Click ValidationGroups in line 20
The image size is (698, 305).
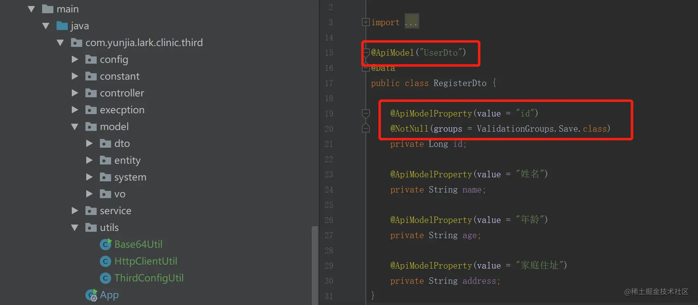(515, 129)
